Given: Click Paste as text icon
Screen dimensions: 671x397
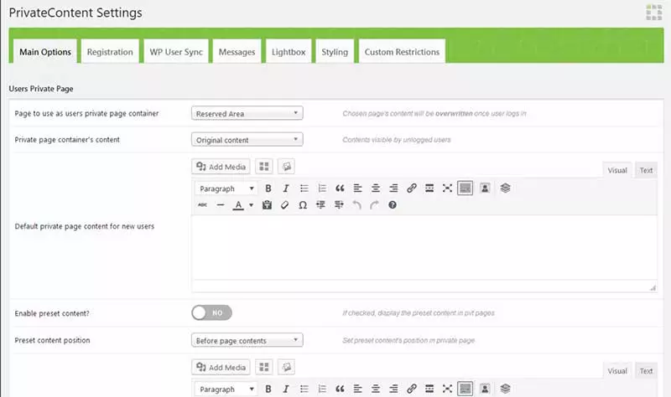Looking at the screenshot, I should pos(267,205).
